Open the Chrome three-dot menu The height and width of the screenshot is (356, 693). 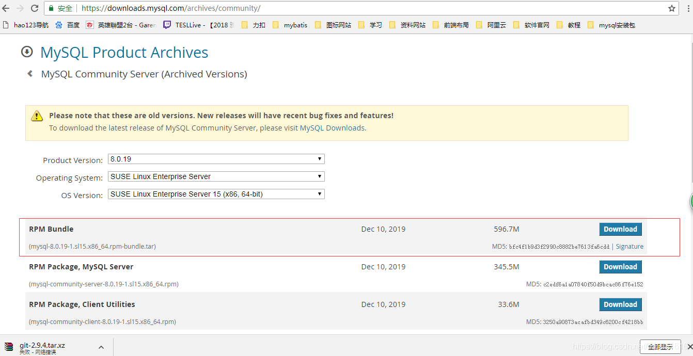click(x=688, y=8)
